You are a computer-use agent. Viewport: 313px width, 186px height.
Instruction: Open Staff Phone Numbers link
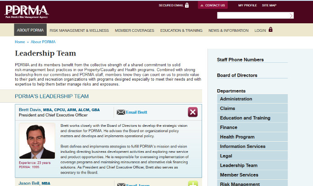(240, 60)
